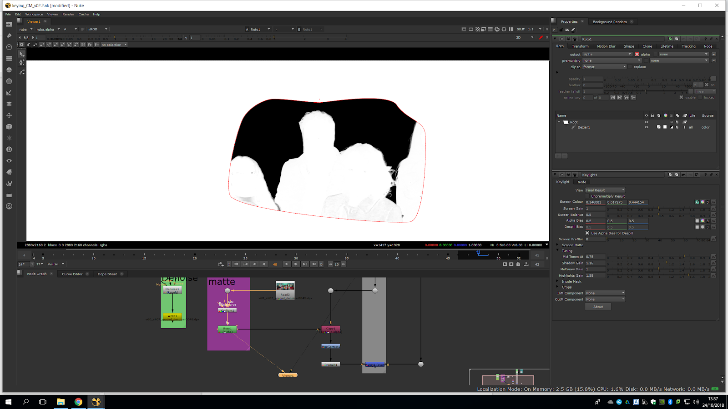Open the 3D nodes cube icon
The width and height of the screenshot is (728, 409).
[x=9, y=127]
